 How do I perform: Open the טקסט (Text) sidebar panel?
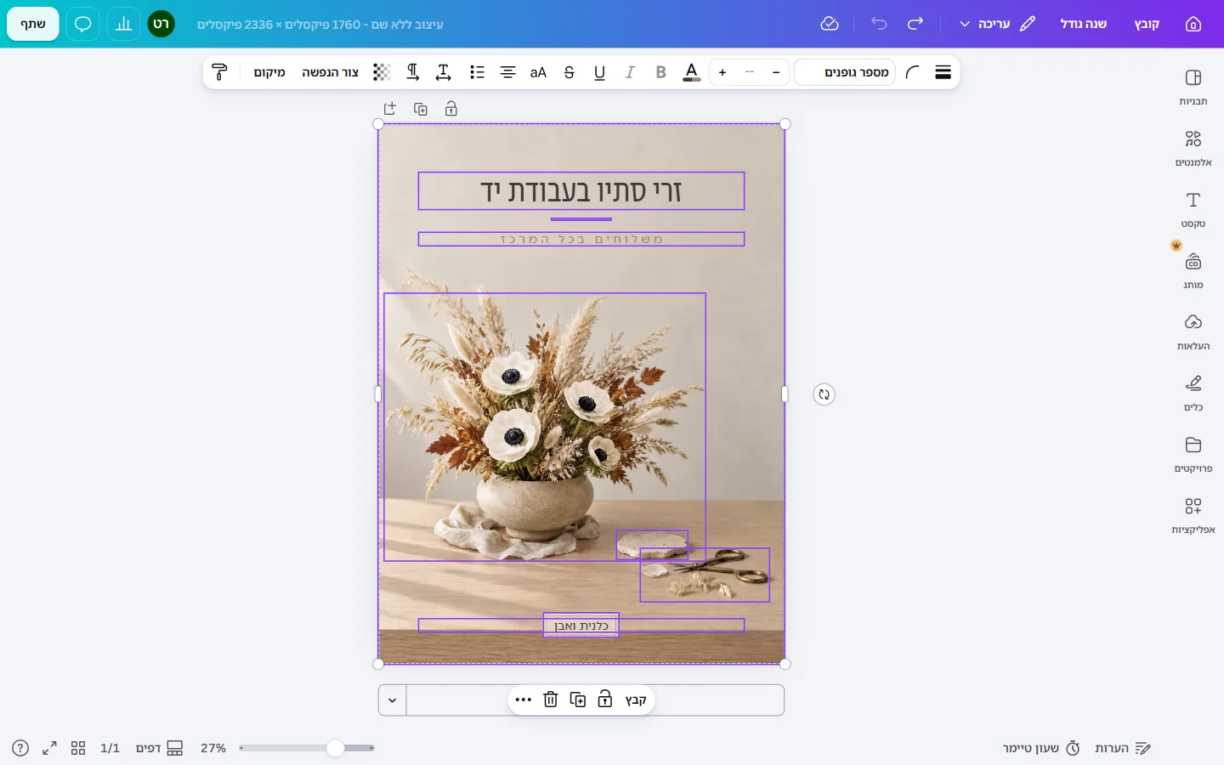coord(1193,210)
